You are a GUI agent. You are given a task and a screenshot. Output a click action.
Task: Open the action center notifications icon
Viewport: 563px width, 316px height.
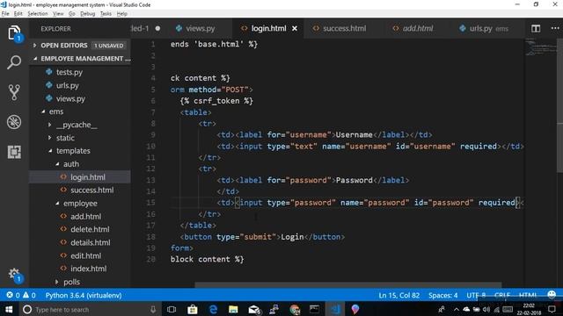[x=552, y=309]
